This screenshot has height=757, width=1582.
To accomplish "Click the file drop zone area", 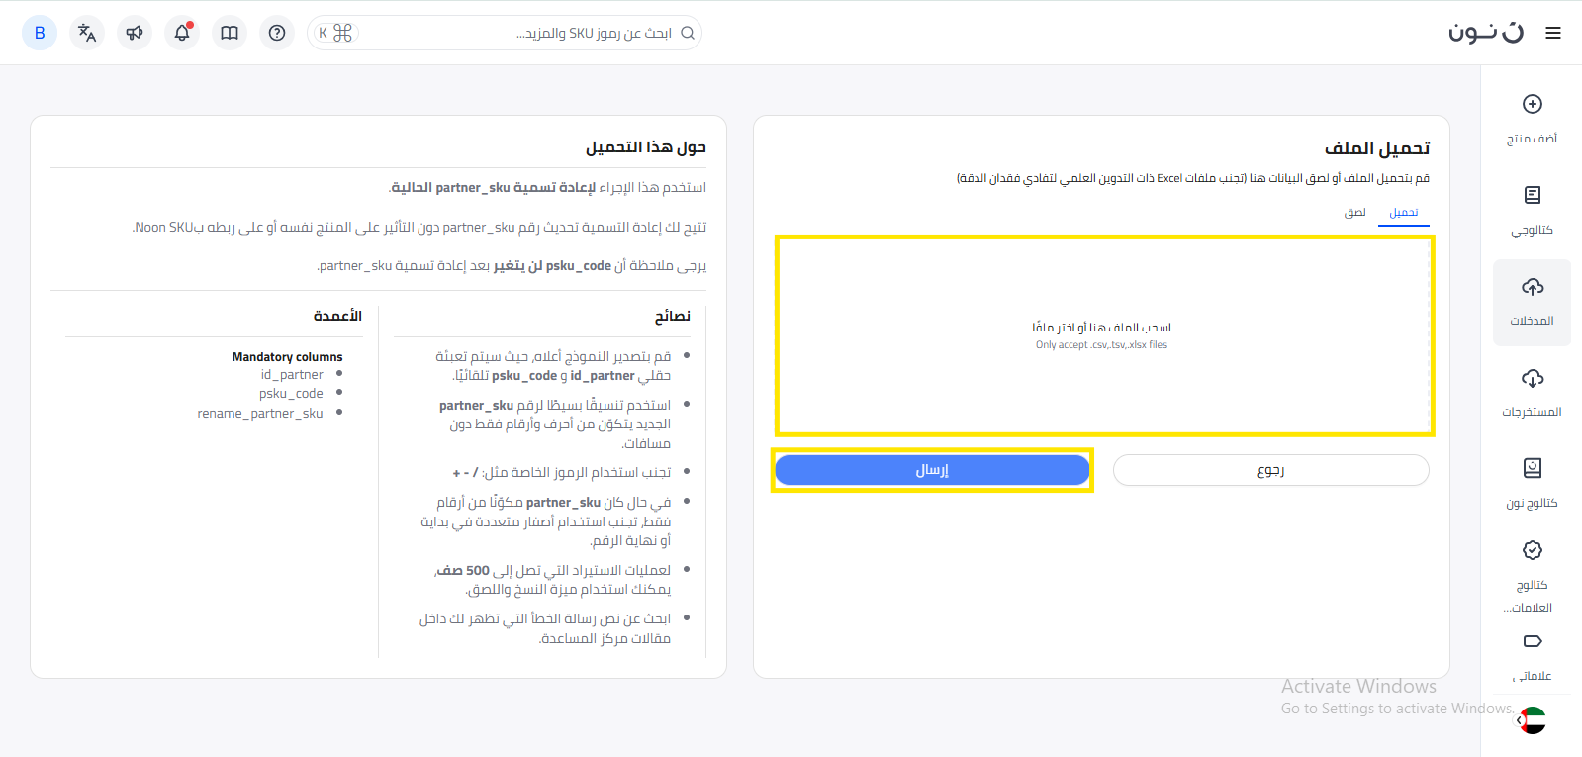I will click(1103, 335).
